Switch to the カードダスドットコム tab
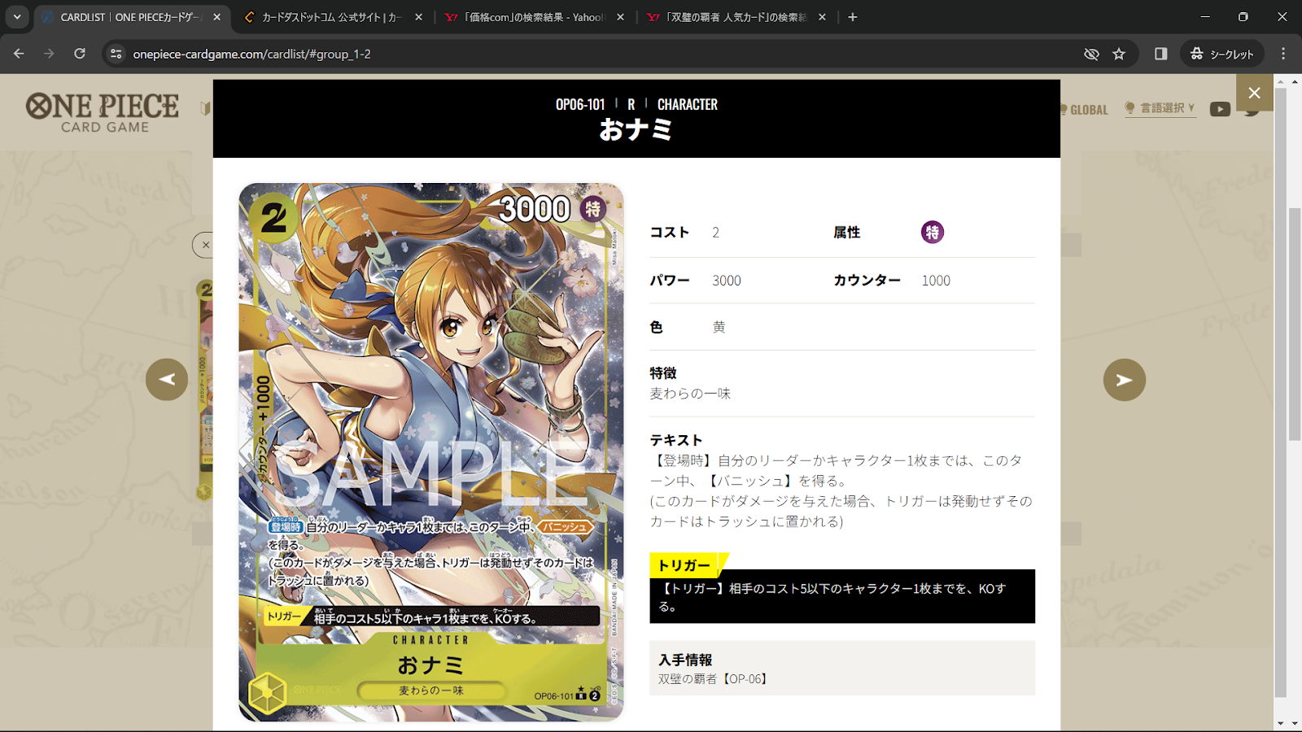1302x732 pixels. (331, 17)
